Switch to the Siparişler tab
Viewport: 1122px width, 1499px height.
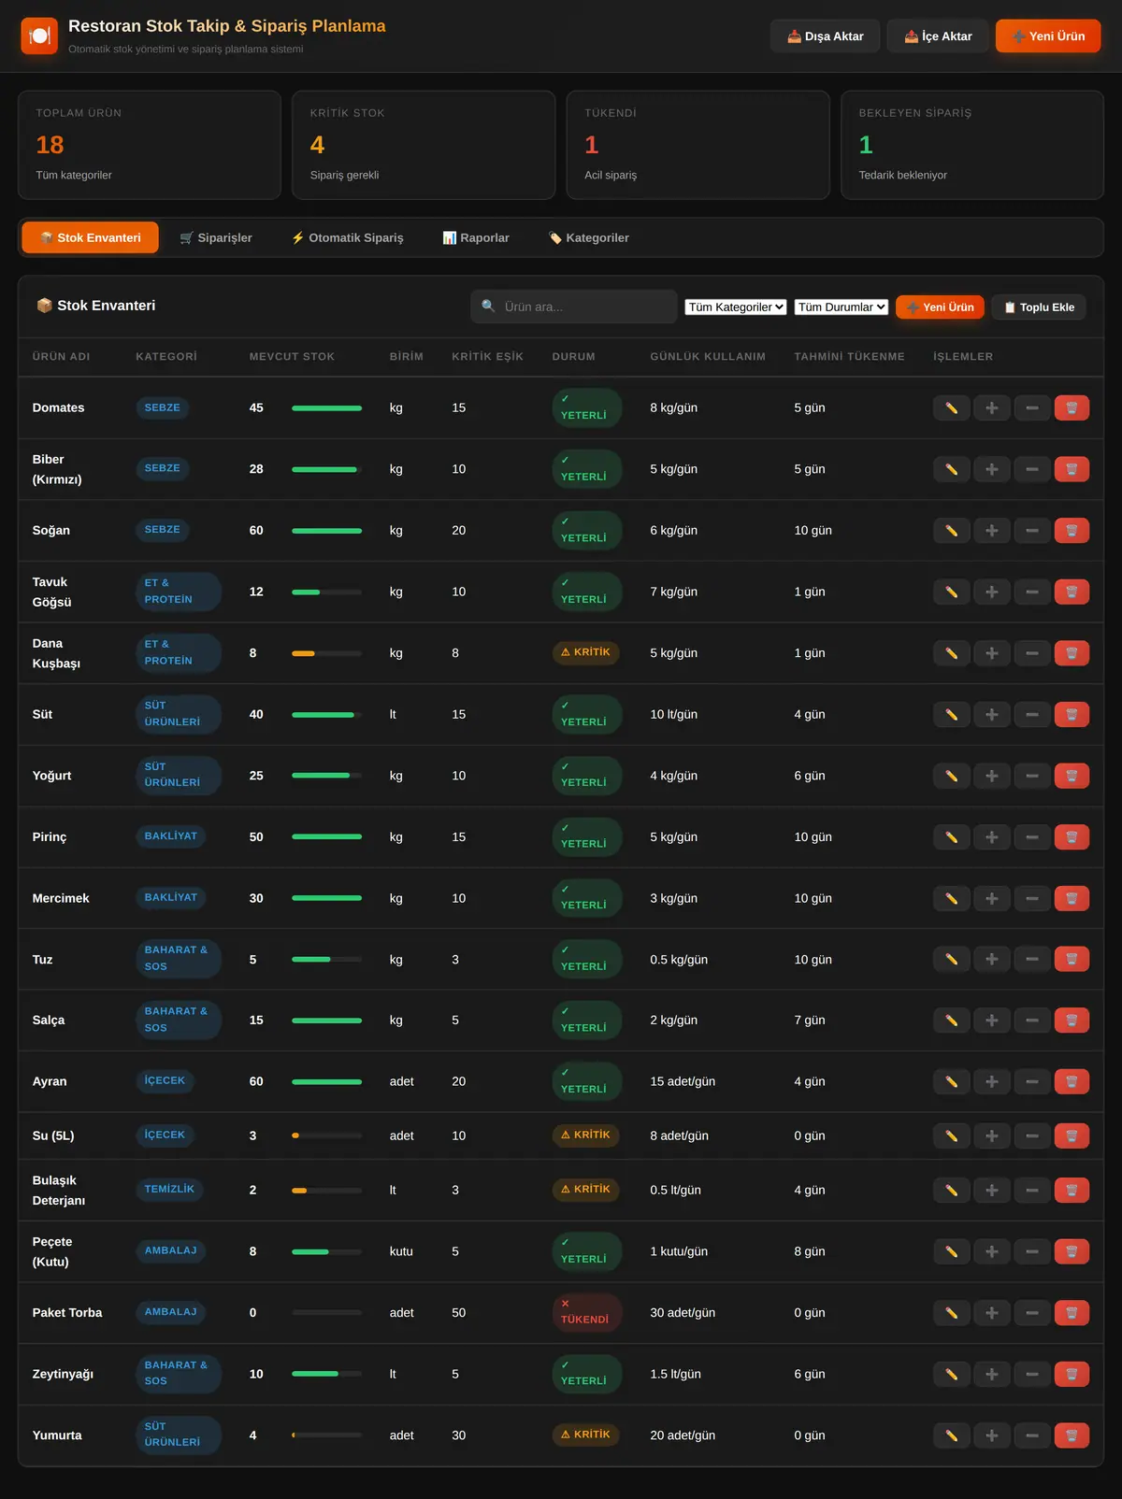[x=216, y=237]
